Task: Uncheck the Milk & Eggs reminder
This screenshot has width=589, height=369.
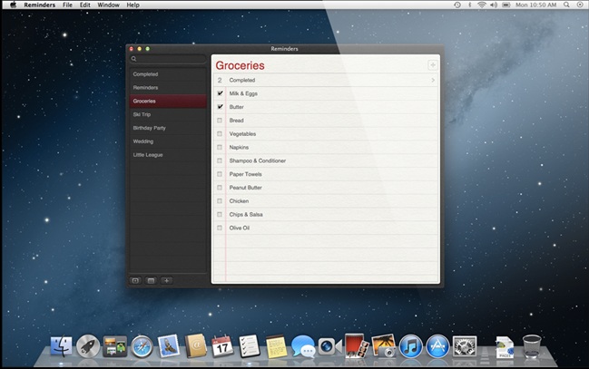Action: pos(220,93)
